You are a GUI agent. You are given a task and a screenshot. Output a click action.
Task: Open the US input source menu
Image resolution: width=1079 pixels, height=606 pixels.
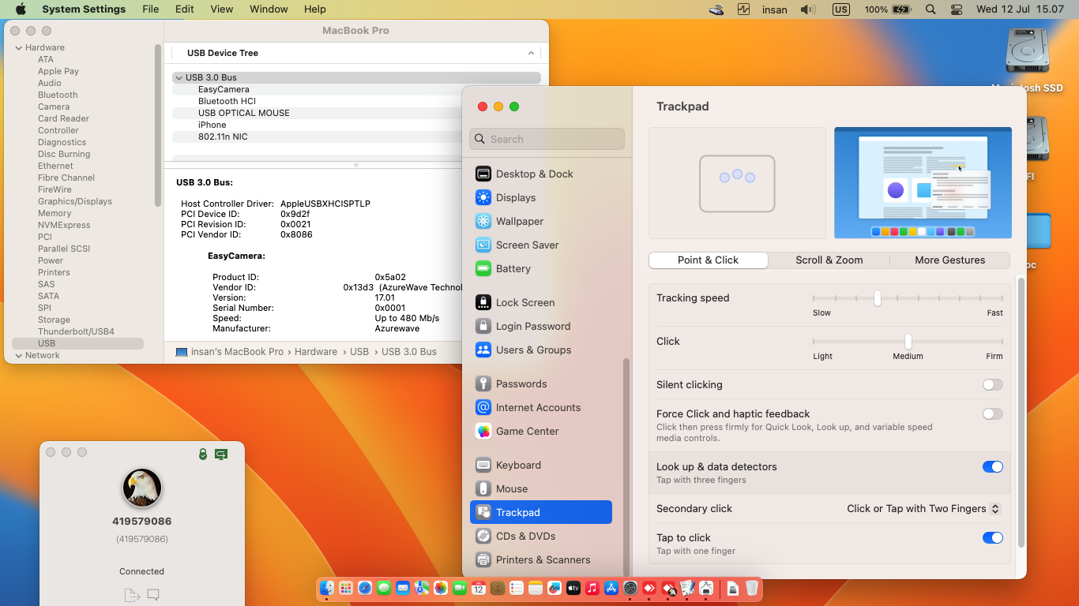(841, 9)
